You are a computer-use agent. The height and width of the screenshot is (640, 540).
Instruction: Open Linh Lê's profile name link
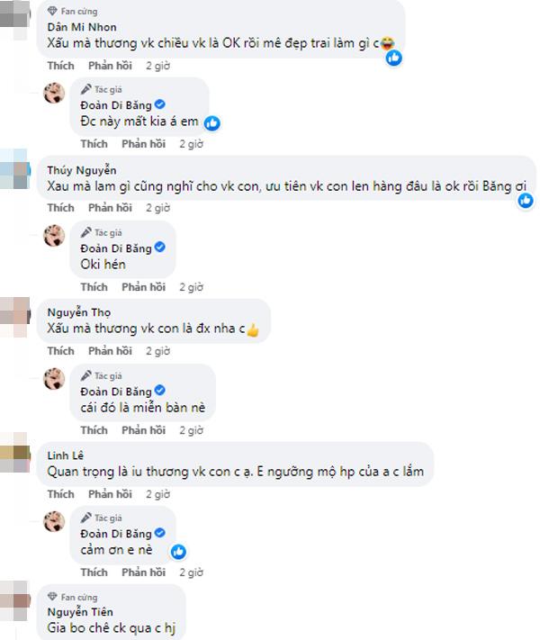pos(63,455)
